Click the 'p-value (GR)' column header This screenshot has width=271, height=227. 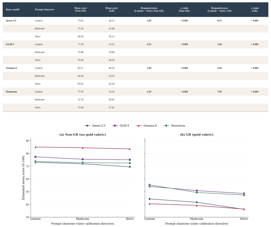(255, 10)
